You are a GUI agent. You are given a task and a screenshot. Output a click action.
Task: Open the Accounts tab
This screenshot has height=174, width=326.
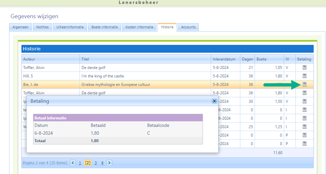(x=188, y=27)
